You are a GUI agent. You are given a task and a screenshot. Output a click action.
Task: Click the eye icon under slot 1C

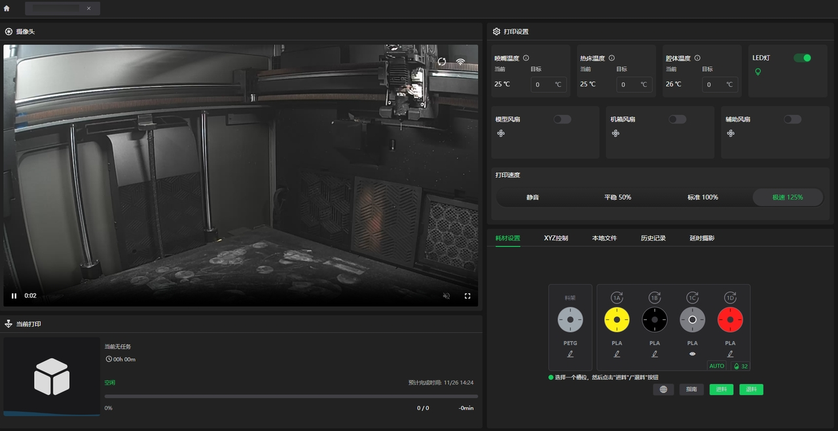point(693,354)
